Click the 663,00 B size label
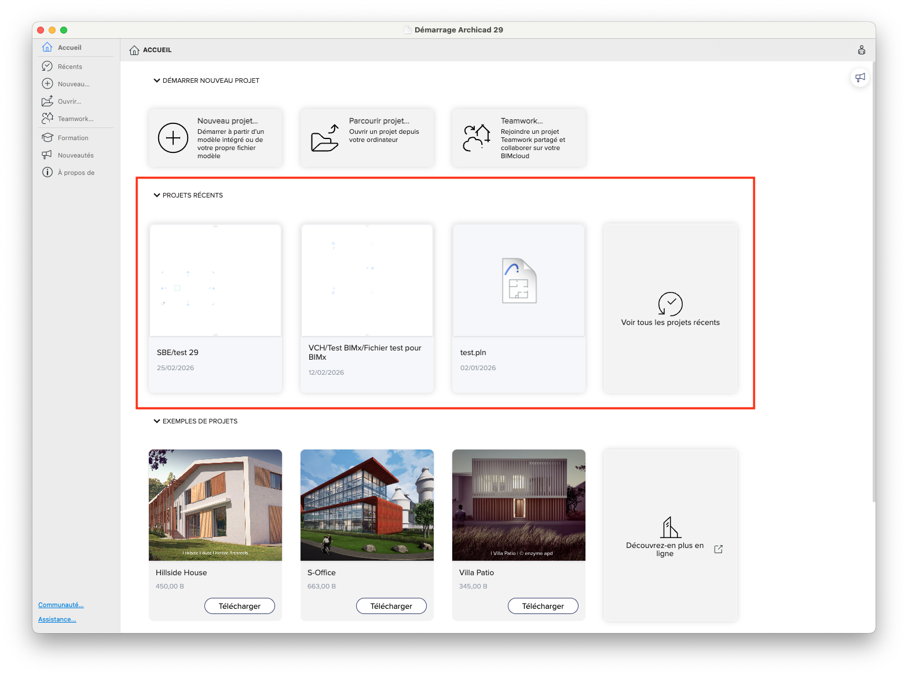 (x=321, y=586)
